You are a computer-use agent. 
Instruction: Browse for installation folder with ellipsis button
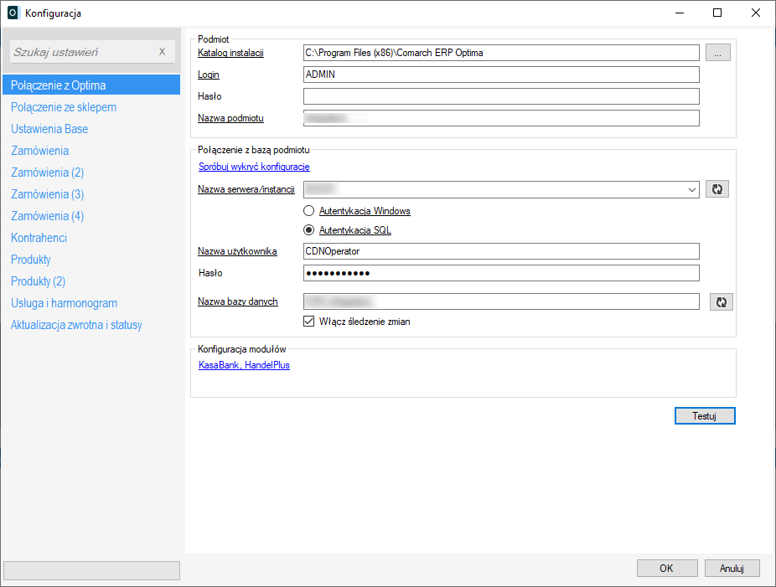717,53
